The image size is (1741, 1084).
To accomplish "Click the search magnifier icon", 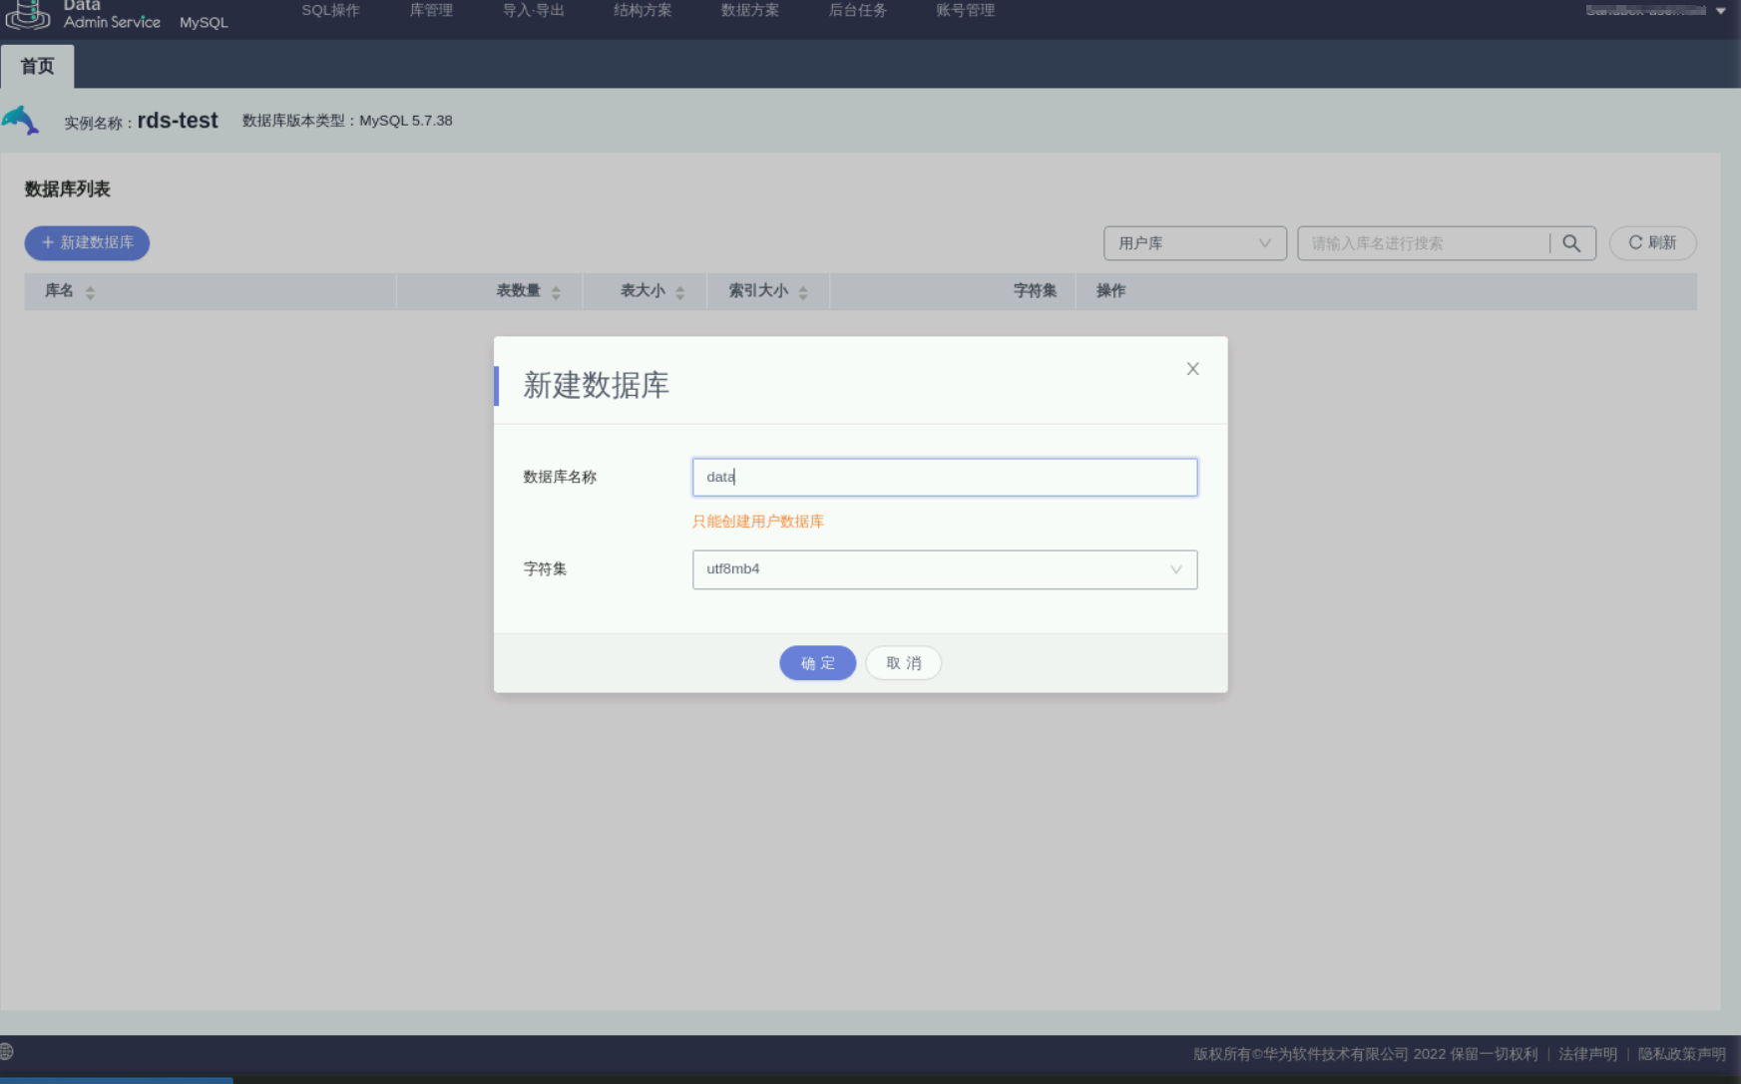I will coord(1571,243).
